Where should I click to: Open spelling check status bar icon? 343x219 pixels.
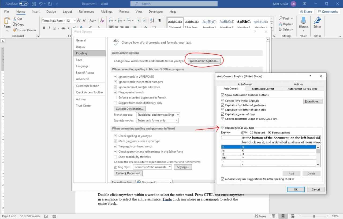tap(46, 216)
